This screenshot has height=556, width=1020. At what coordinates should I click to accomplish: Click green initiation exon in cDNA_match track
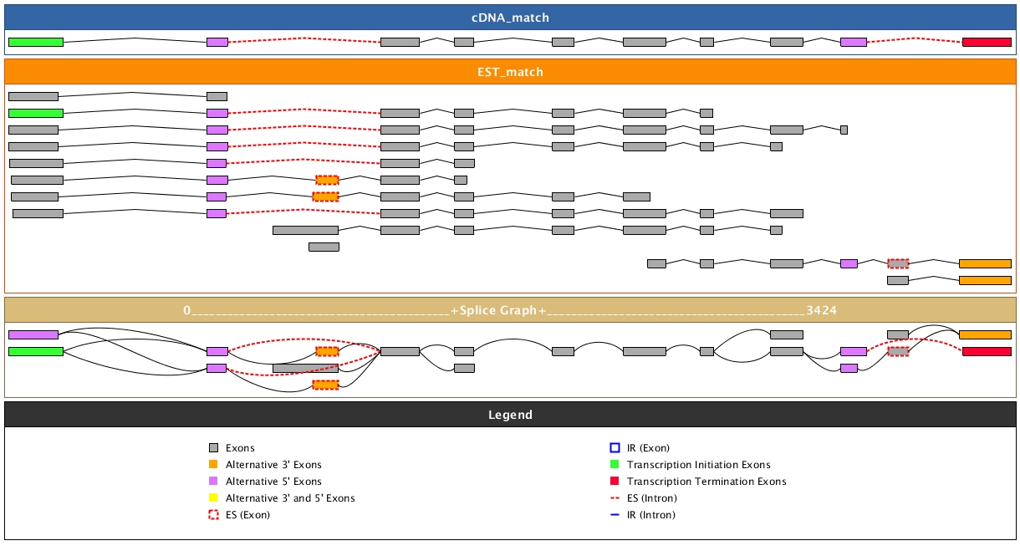[x=36, y=42]
